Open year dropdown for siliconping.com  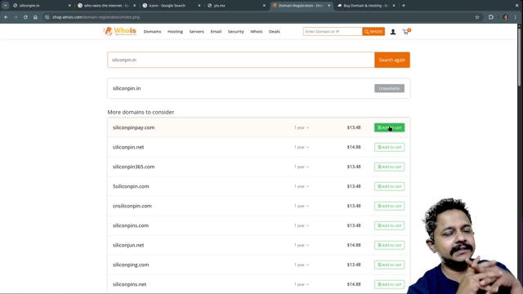(302, 265)
